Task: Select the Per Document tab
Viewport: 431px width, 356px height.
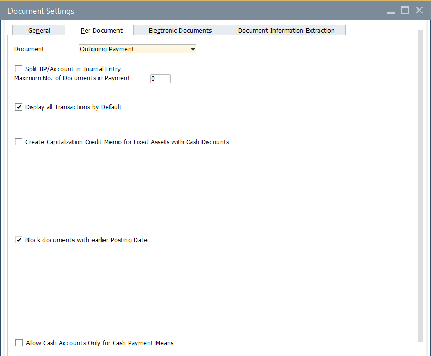Action: [x=102, y=31]
